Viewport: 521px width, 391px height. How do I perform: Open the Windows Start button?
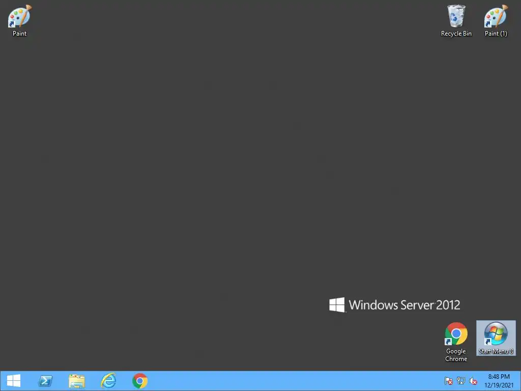(x=14, y=381)
